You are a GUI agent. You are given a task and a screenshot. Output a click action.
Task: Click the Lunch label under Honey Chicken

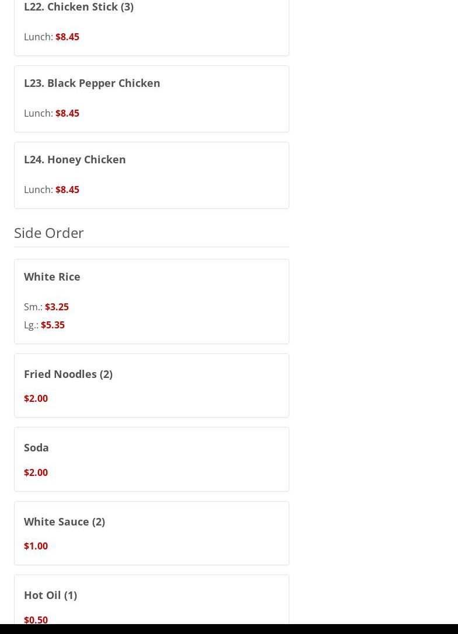pyautogui.click(x=38, y=190)
